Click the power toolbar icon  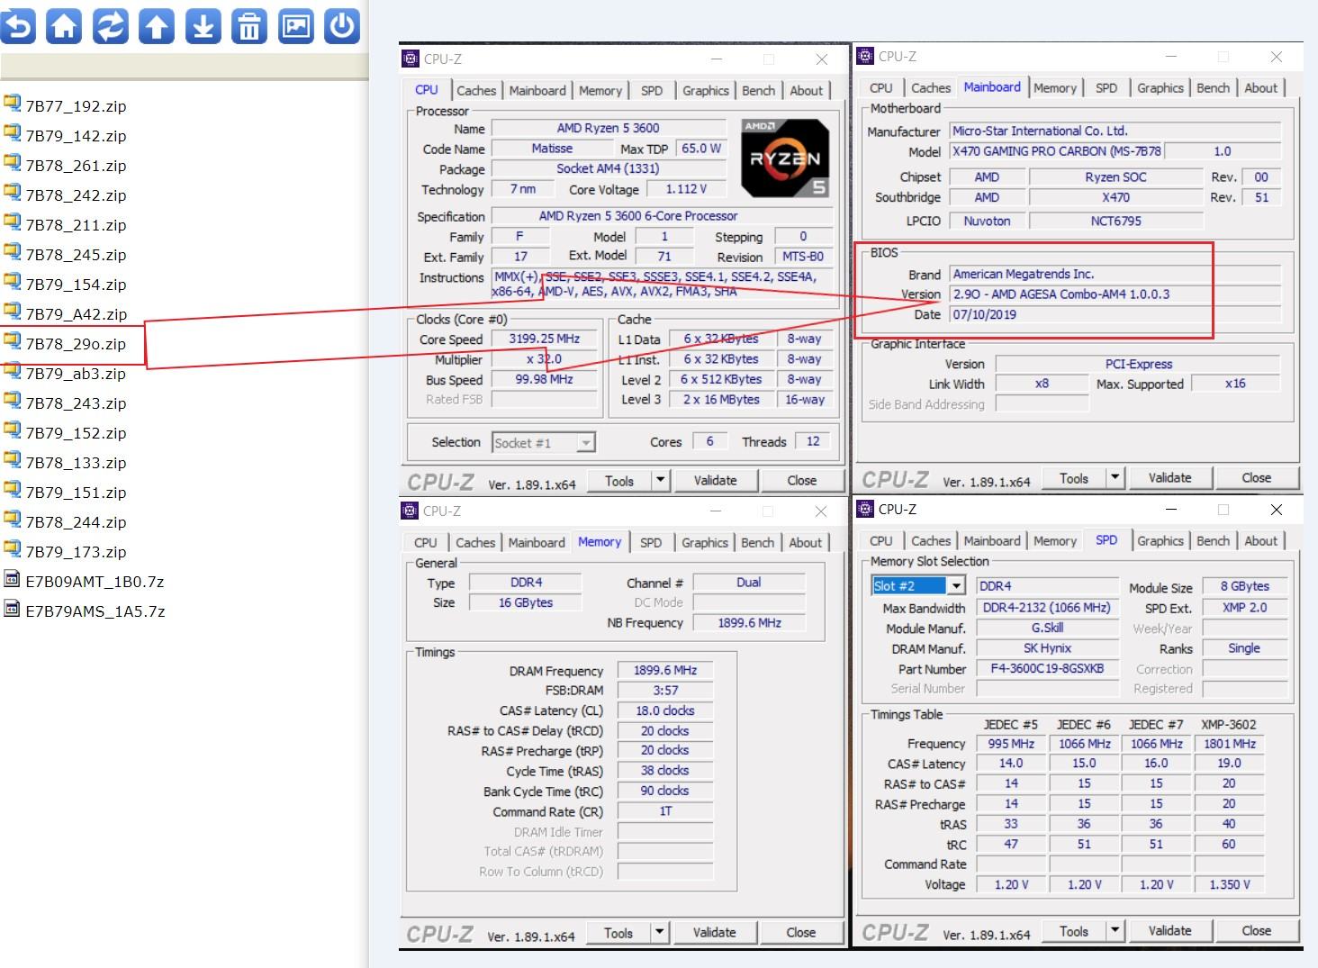[342, 26]
